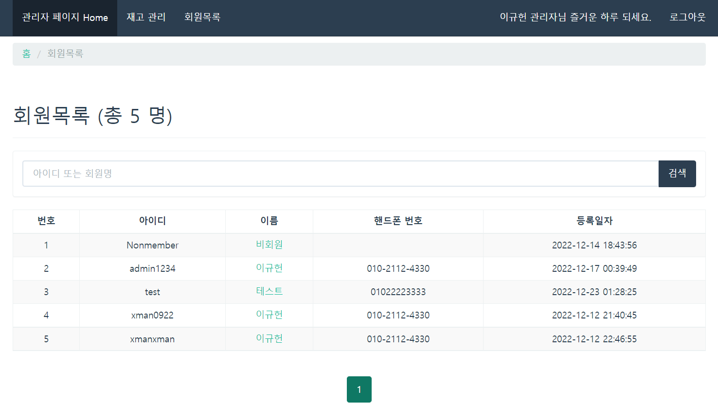Select 관리자 페이지 Home in navbar
The height and width of the screenshot is (405, 718).
tap(64, 18)
